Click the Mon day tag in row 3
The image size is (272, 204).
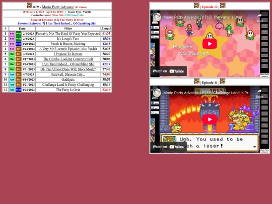[x=19, y=44]
